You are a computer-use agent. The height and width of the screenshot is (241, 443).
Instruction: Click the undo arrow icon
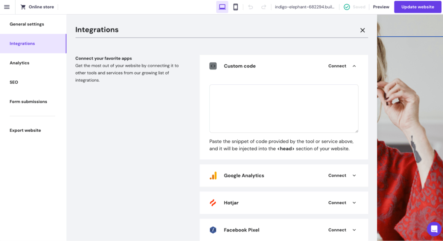[x=250, y=7]
